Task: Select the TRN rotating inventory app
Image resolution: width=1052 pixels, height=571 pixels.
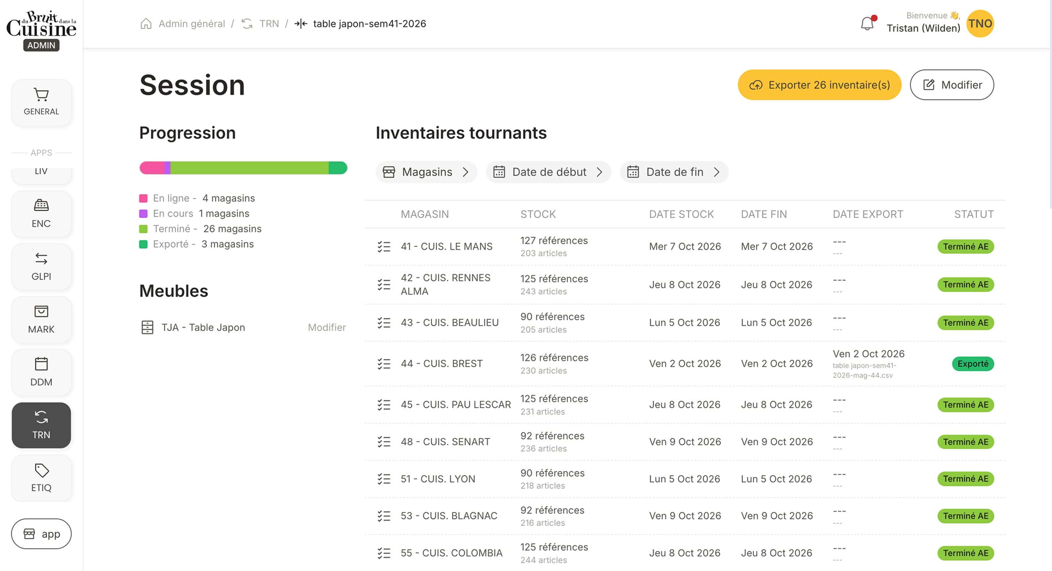Action: click(41, 425)
